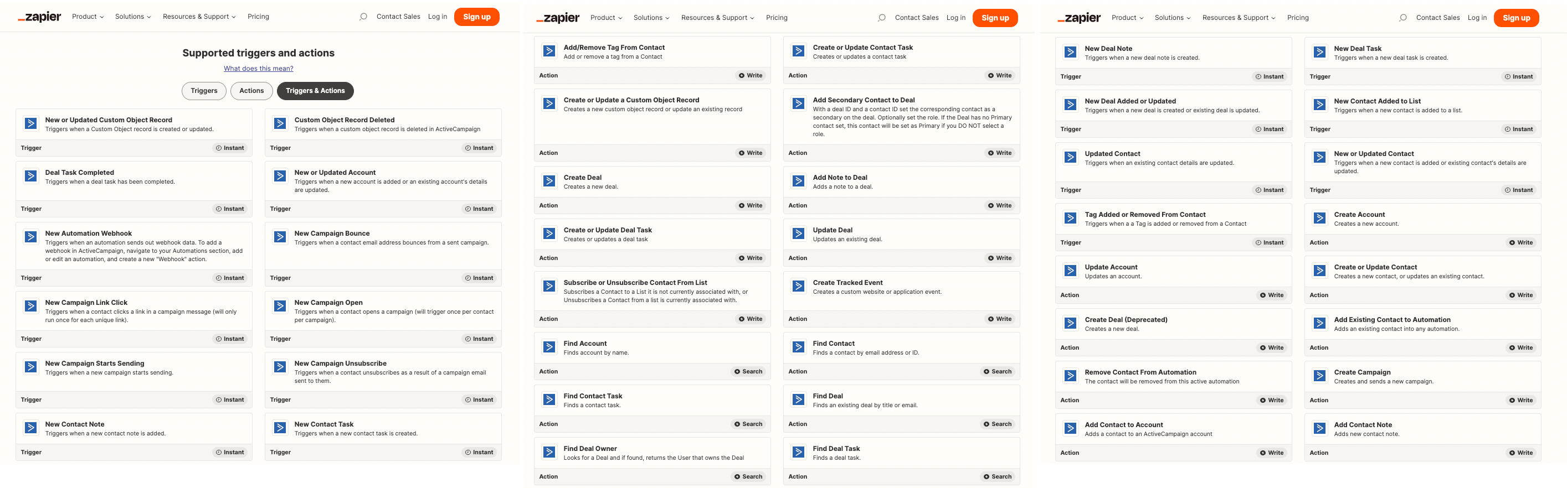This screenshot has height=488, width=1567.
Task: Click the Write badge on Add Contact Note
Action: (x=1522, y=453)
